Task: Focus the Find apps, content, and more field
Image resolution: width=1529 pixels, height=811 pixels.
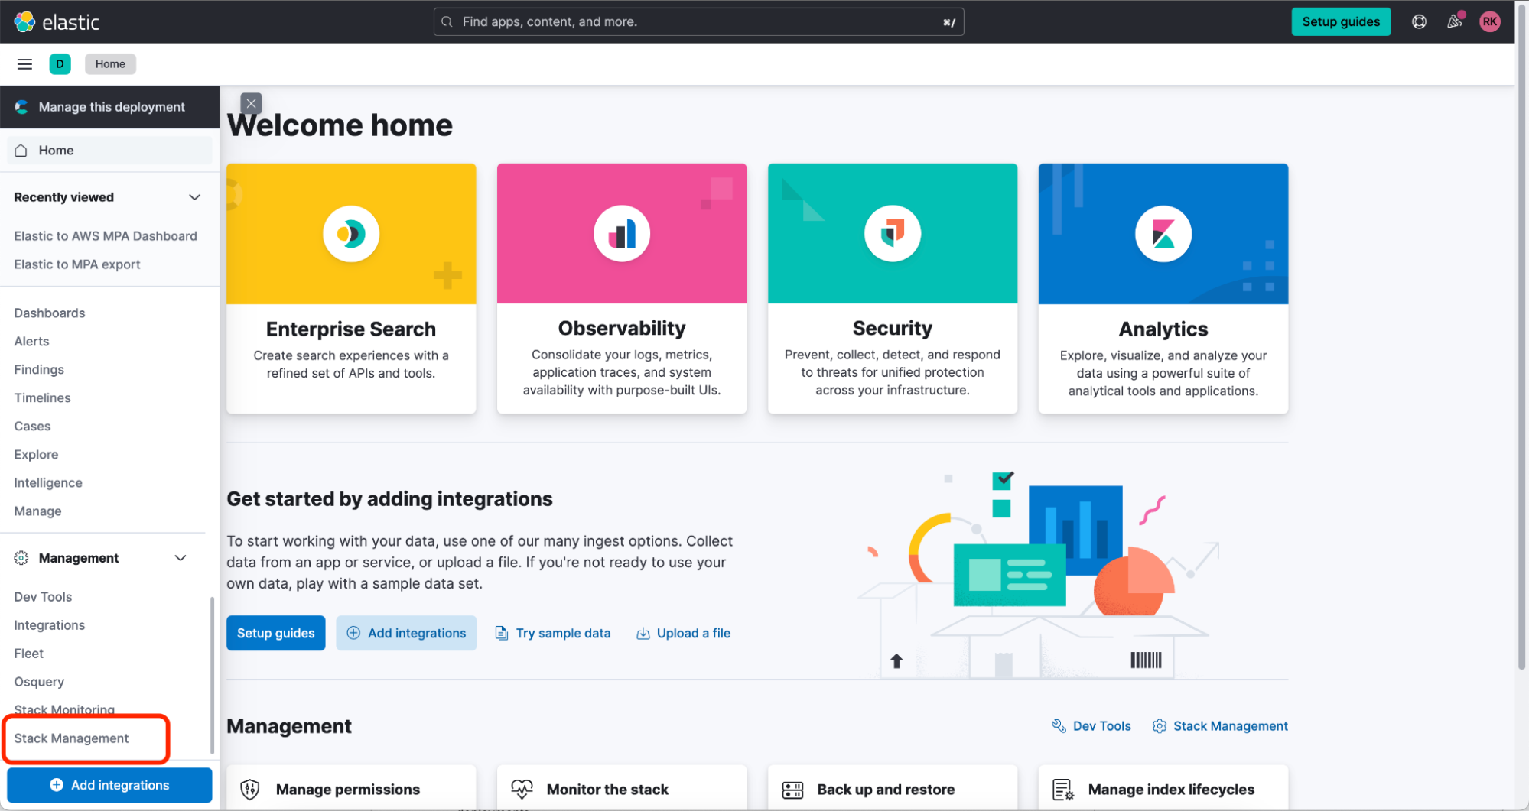Action: point(698,21)
